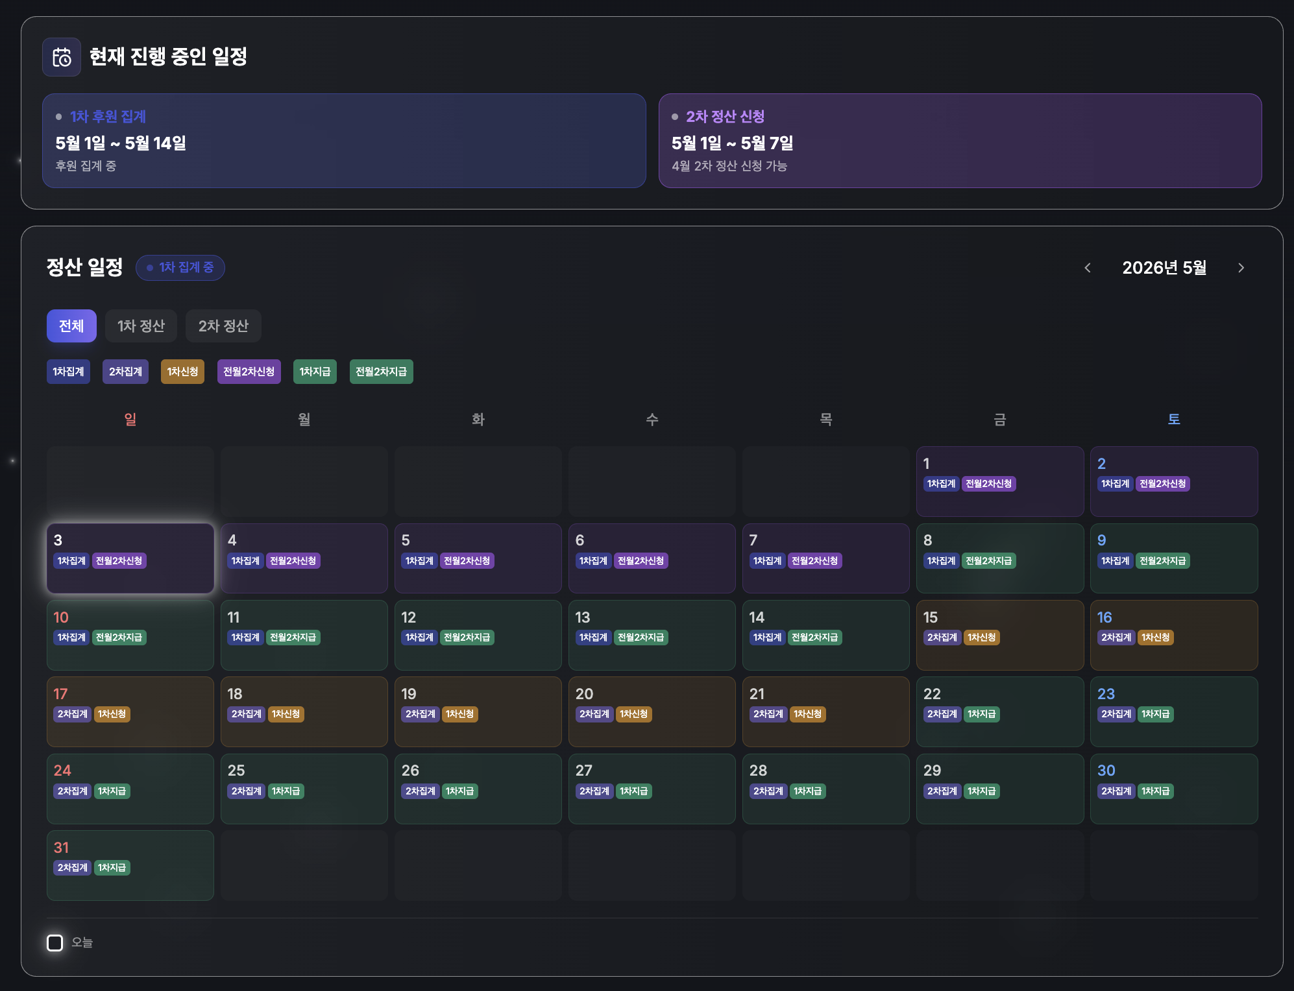Click the calendar clock icon beside 현재 진행 중인 일정
This screenshot has width=1294, height=991.
(62, 57)
